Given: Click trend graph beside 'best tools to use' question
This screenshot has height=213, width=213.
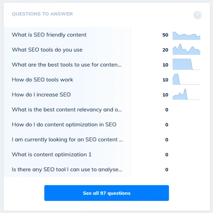Looking at the screenshot, I should (x=186, y=64).
